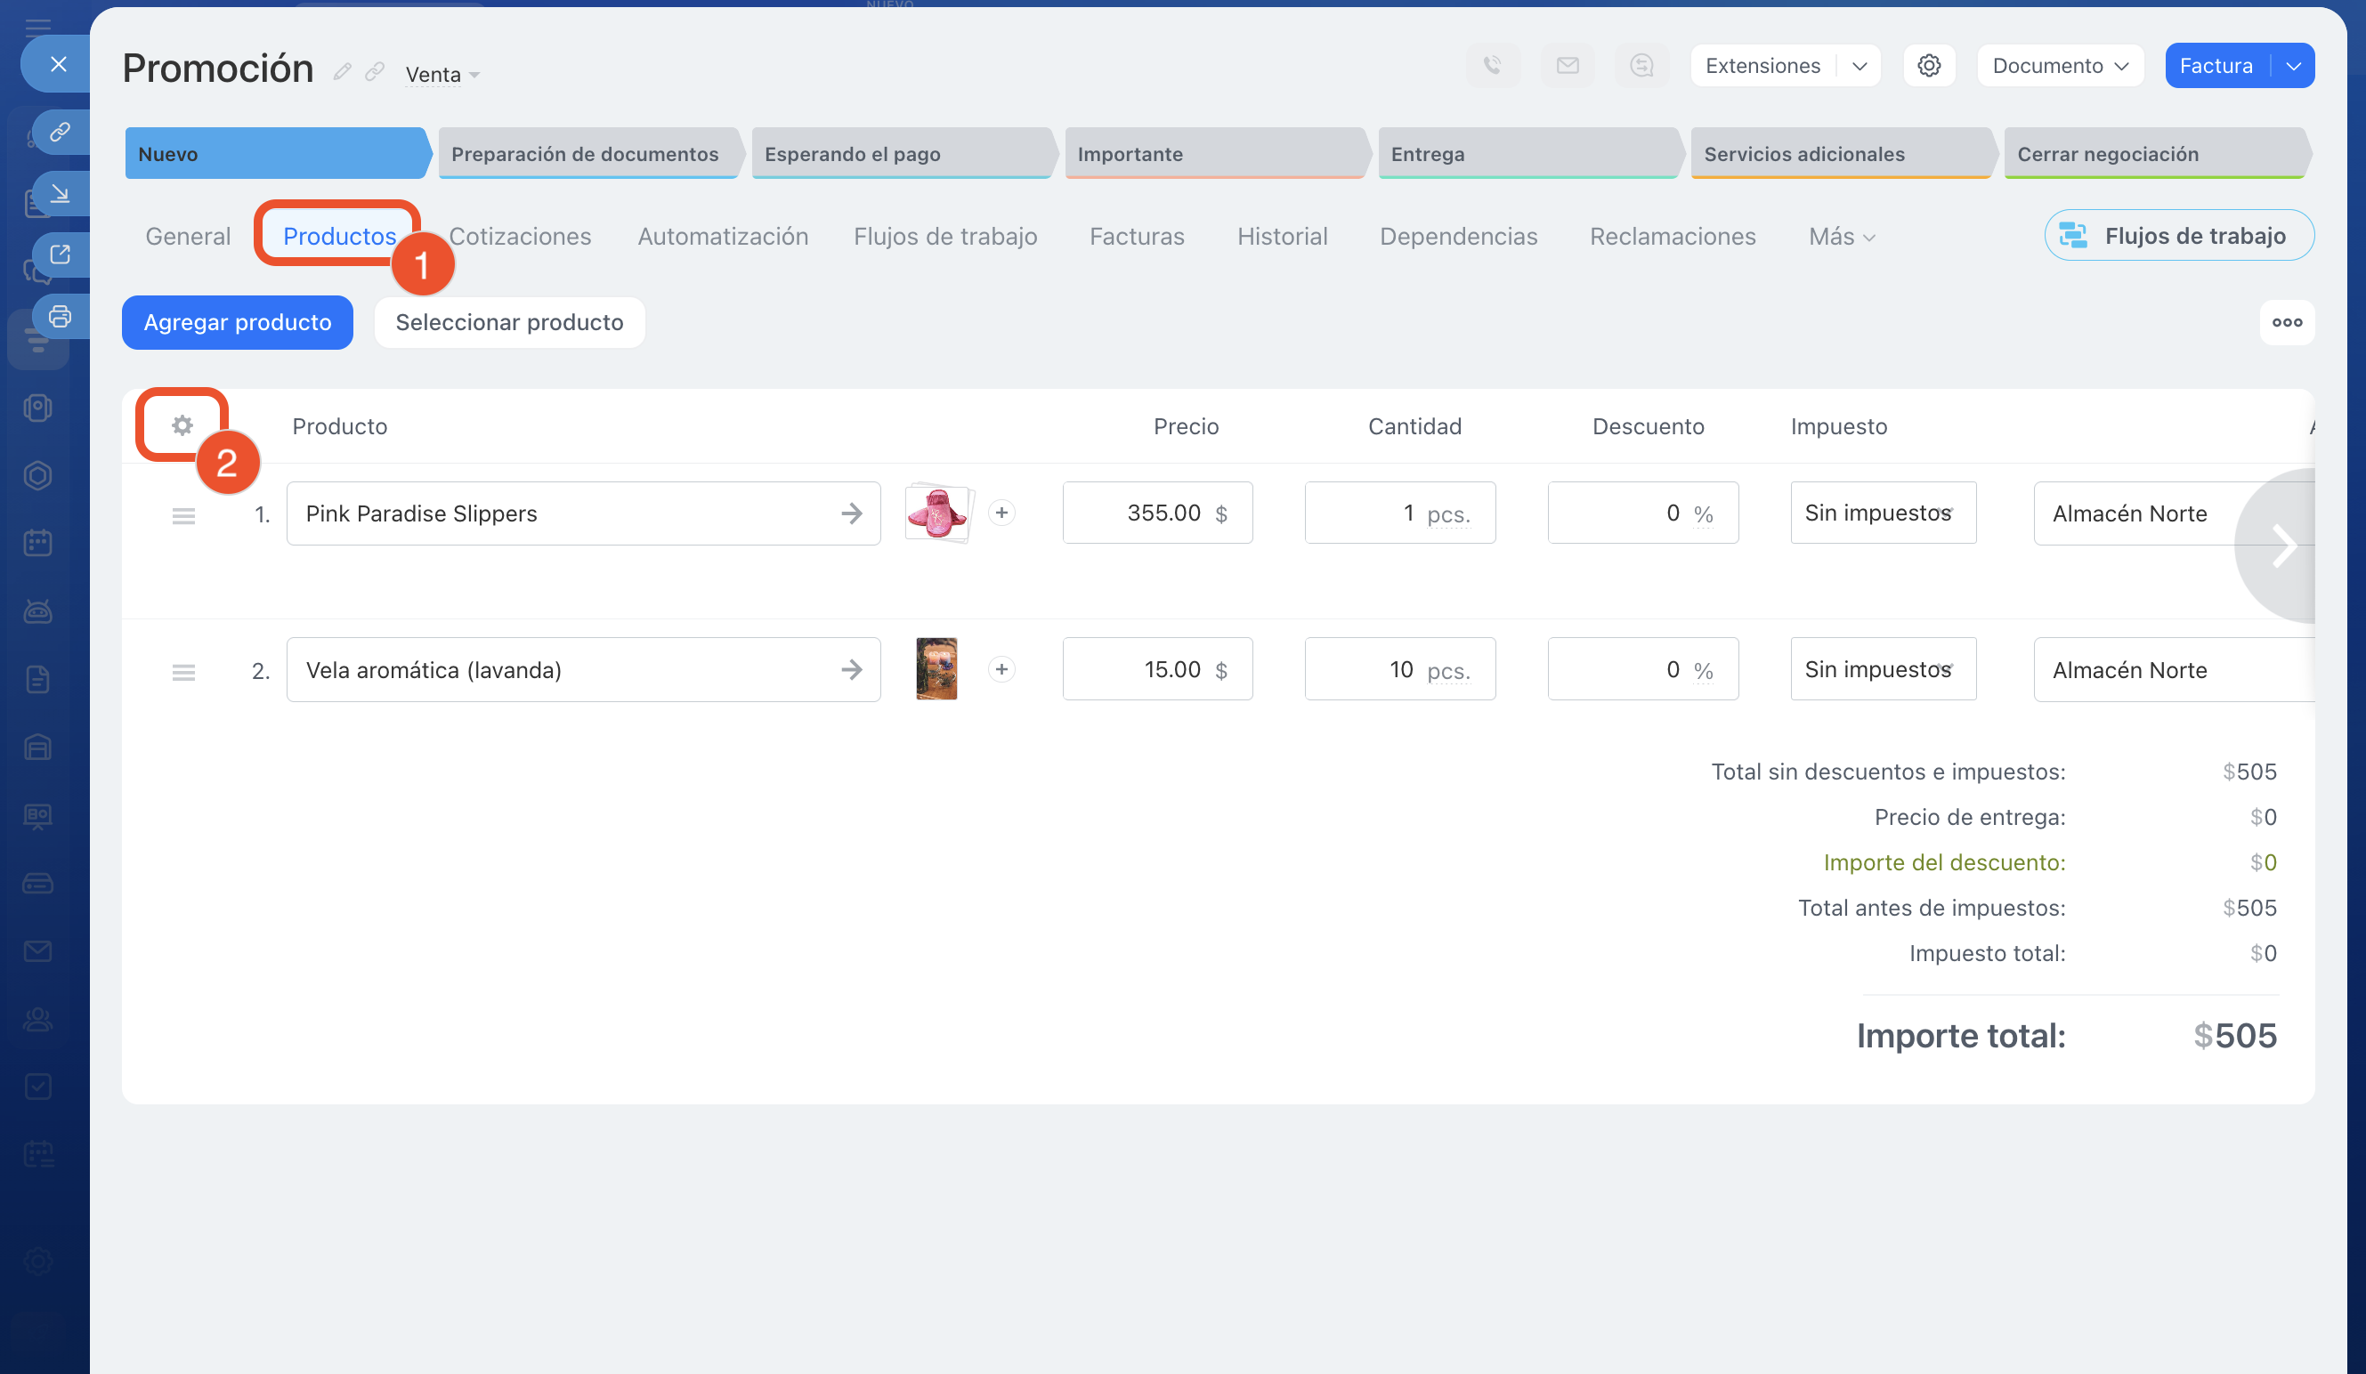This screenshot has width=2366, height=1374.
Task: Expand the Más tabs menu
Action: pyautogui.click(x=1840, y=237)
